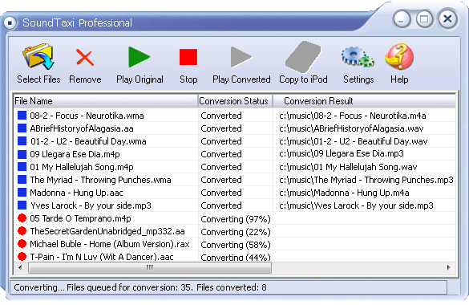Open Help via question mark icon
469x305 pixels.
pos(399,56)
